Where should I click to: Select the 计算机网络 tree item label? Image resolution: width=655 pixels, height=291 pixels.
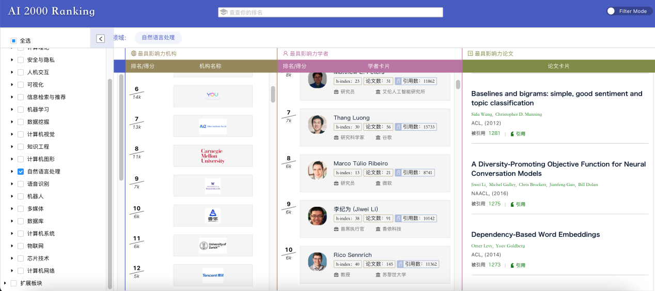41,271
